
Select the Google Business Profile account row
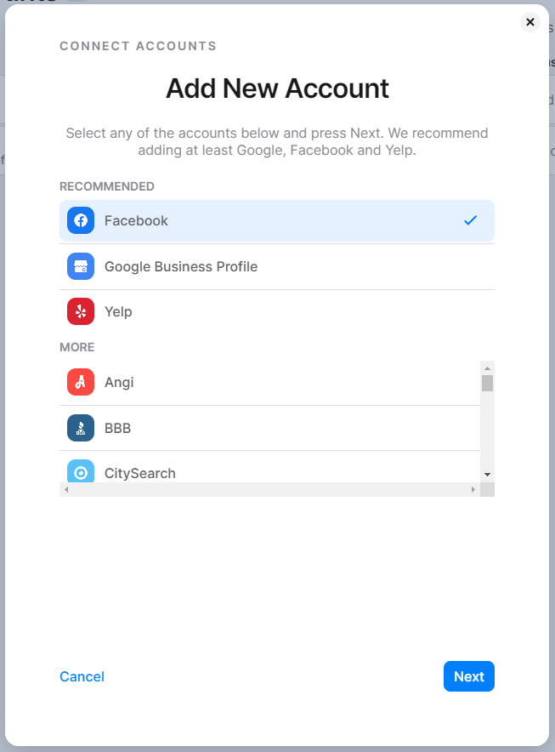tap(276, 266)
